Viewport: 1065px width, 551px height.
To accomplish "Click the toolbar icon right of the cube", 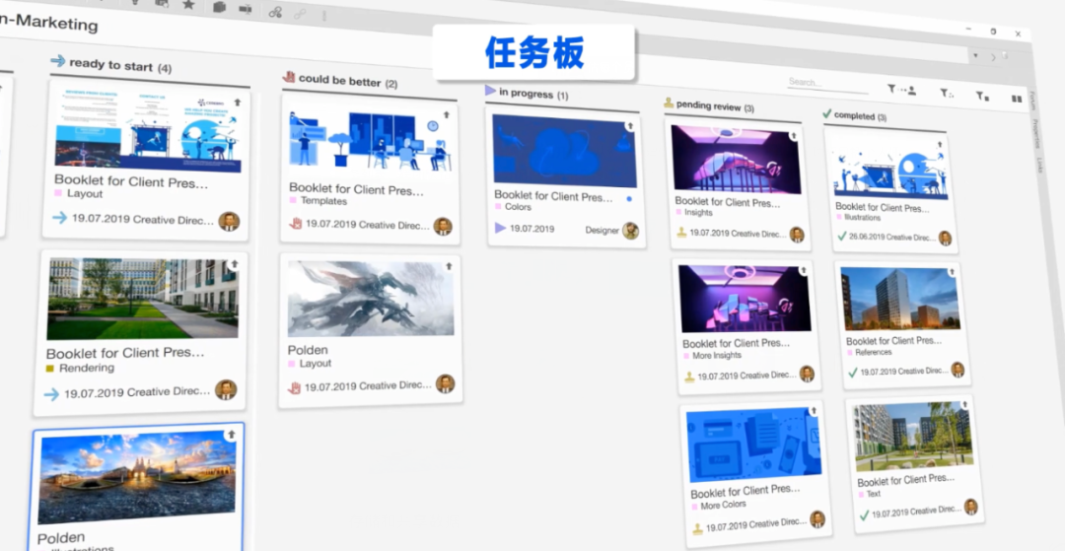I will (246, 9).
